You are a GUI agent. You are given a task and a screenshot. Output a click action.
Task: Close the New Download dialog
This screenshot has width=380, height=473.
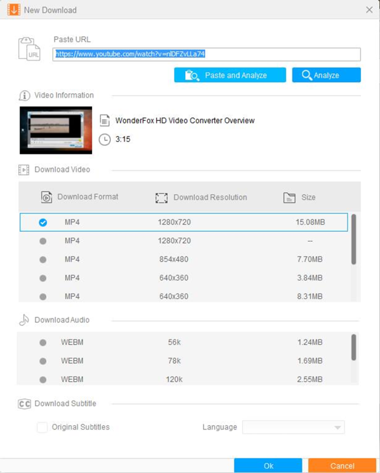(x=369, y=10)
